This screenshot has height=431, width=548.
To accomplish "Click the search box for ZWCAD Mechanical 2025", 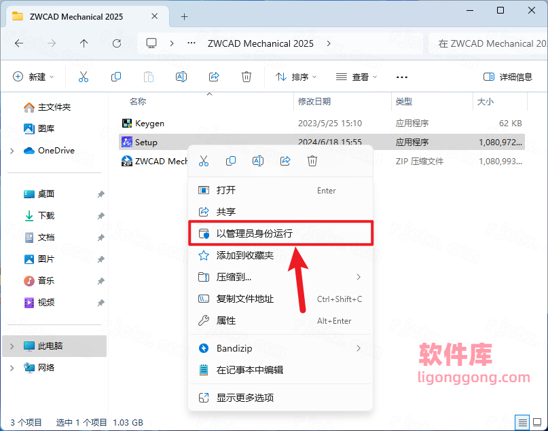I will click(488, 43).
